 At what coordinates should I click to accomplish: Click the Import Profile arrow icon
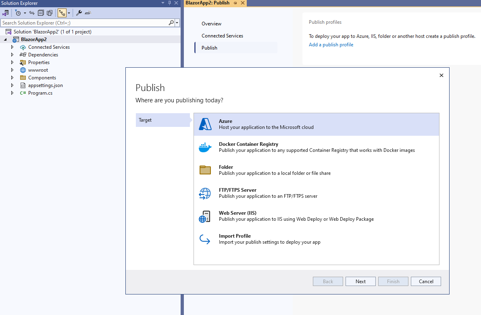(x=204, y=239)
